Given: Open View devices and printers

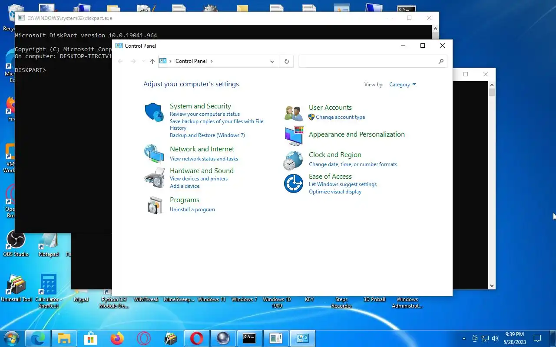Looking at the screenshot, I should click(199, 179).
